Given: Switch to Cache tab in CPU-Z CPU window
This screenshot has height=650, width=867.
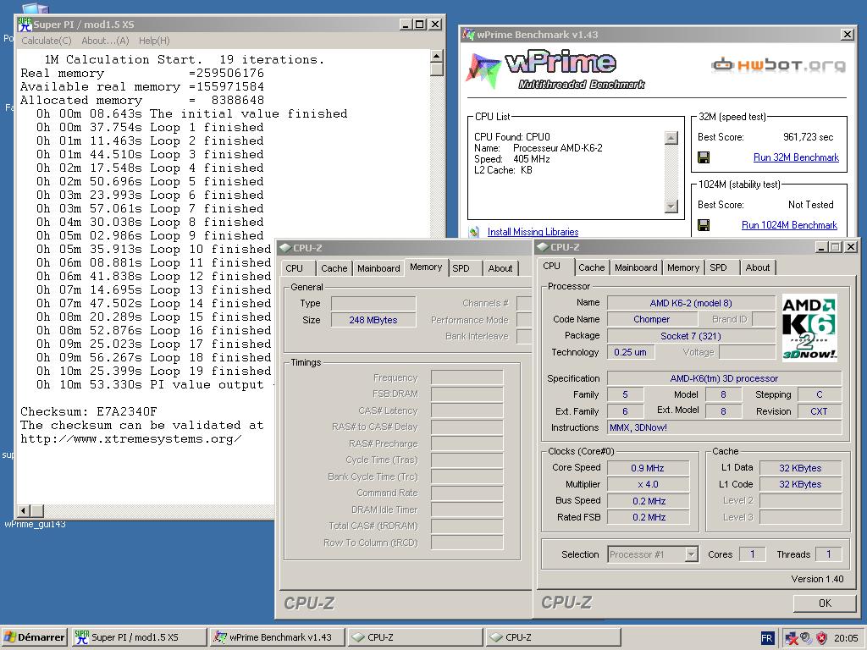Looking at the screenshot, I should [591, 267].
